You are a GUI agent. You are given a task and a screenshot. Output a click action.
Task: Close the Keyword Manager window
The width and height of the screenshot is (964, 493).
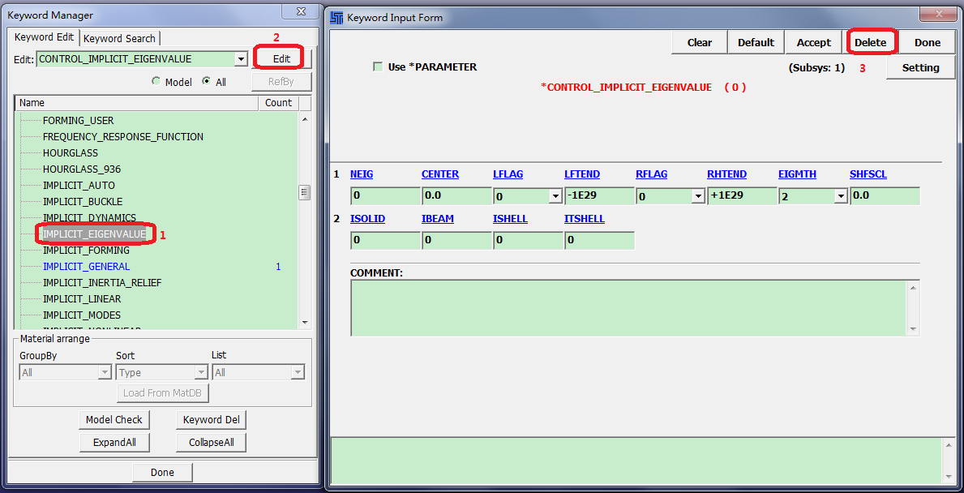tap(301, 11)
